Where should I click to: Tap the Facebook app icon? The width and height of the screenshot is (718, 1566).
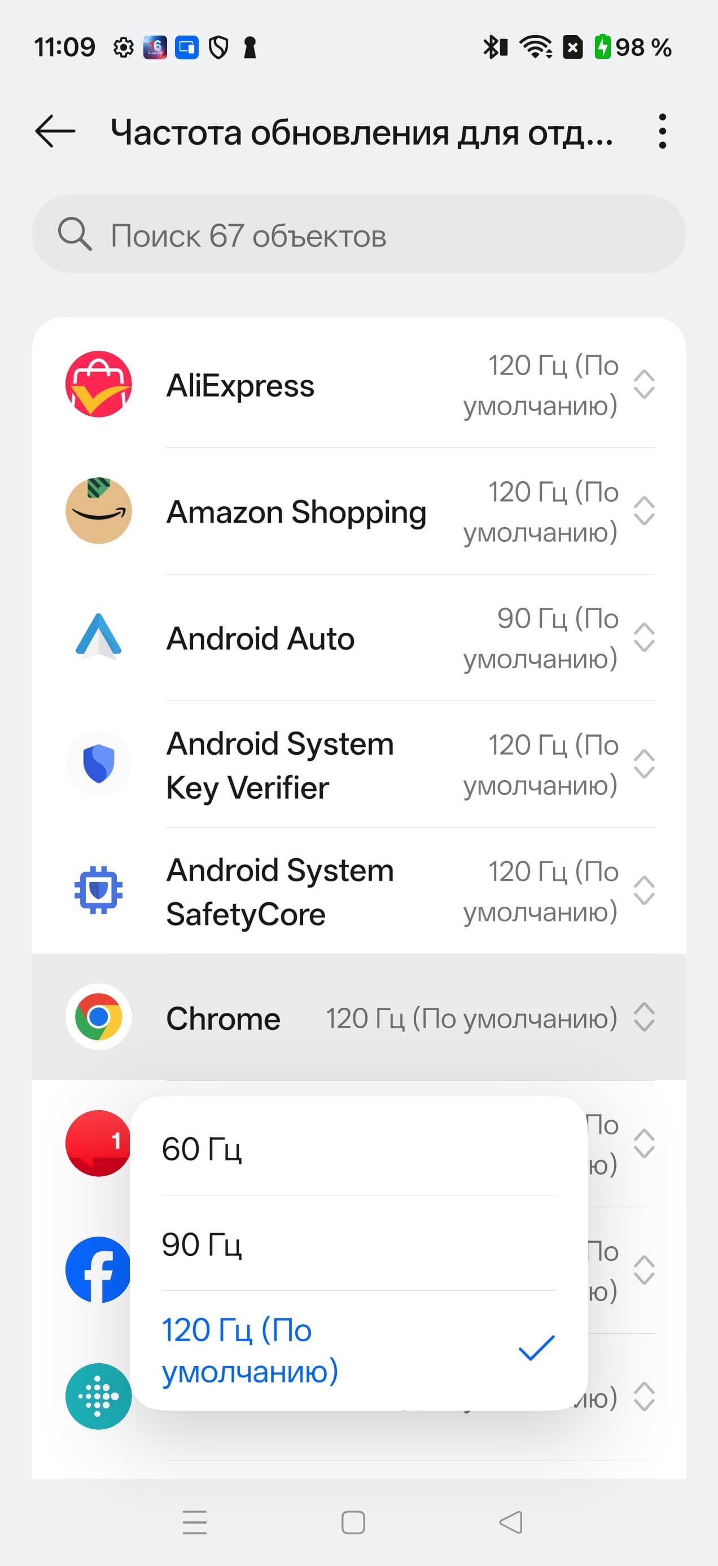[98, 1269]
